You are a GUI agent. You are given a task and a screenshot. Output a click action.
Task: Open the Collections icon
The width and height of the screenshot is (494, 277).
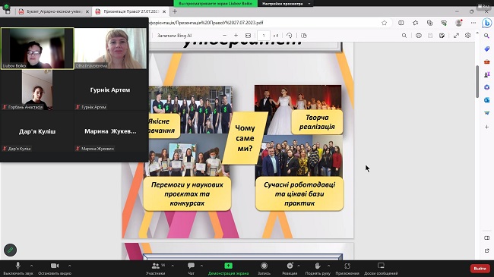429,23
